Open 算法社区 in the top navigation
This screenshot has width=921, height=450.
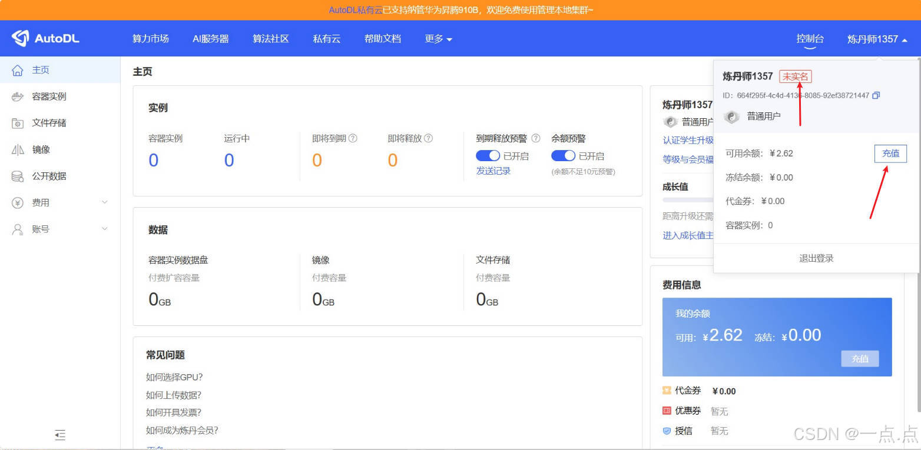click(271, 39)
